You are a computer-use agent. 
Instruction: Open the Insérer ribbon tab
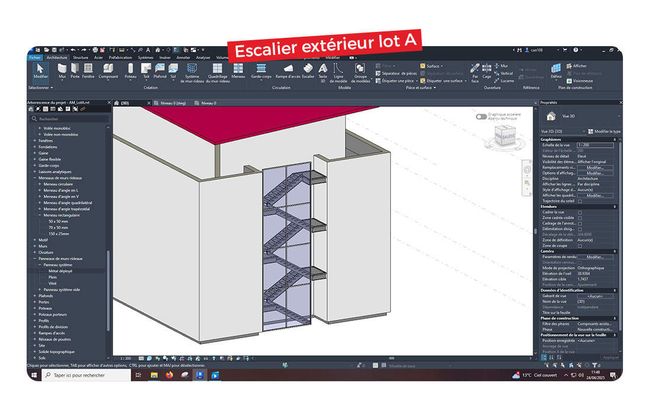pyautogui.click(x=164, y=57)
